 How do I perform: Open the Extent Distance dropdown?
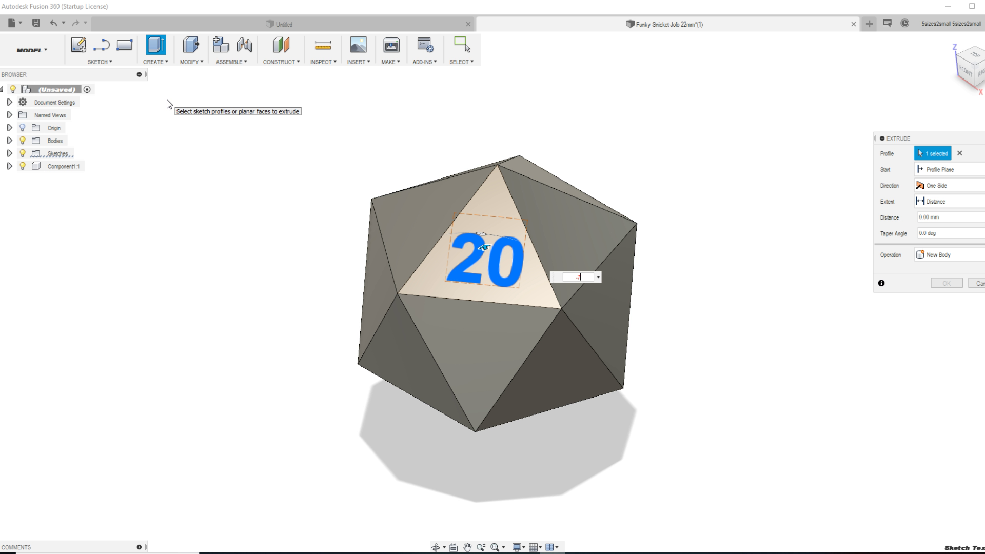pyautogui.click(x=950, y=202)
